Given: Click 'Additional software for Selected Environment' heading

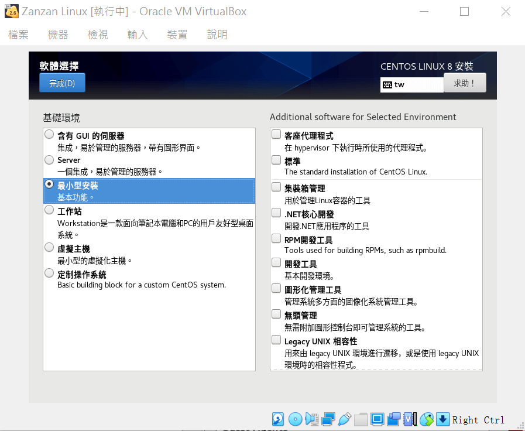Looking at the screenshot, I should pos(363,117).
